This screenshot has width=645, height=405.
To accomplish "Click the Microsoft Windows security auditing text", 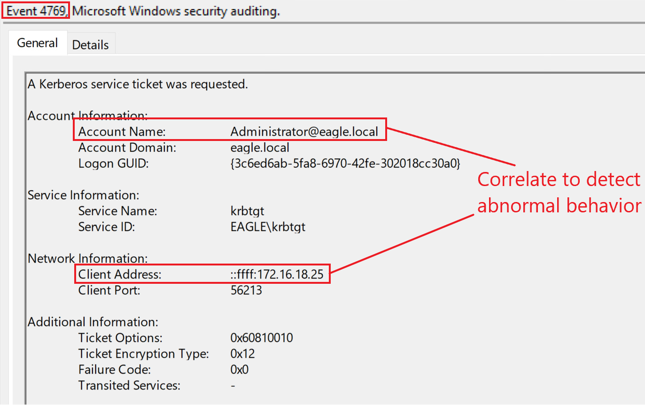I will 176,11.
